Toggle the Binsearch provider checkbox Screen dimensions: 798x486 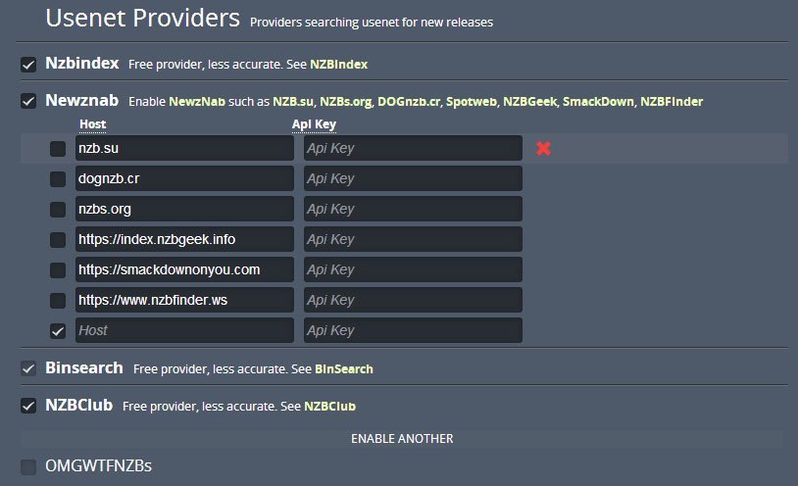pos(28,368)
